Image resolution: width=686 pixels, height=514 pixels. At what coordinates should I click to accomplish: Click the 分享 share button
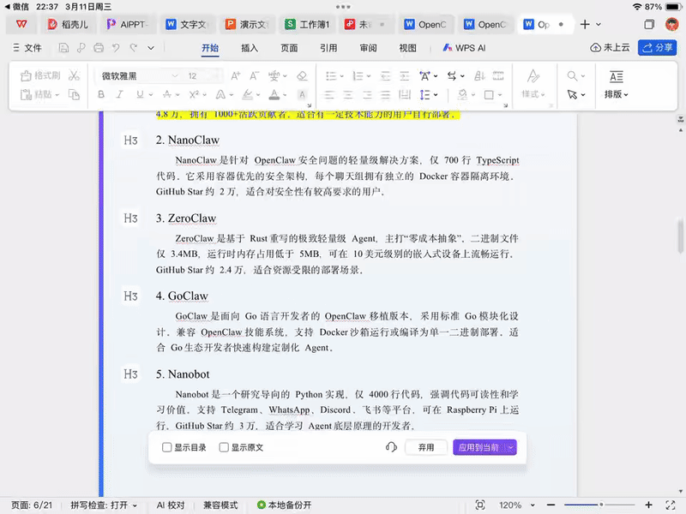coord(657,48)
